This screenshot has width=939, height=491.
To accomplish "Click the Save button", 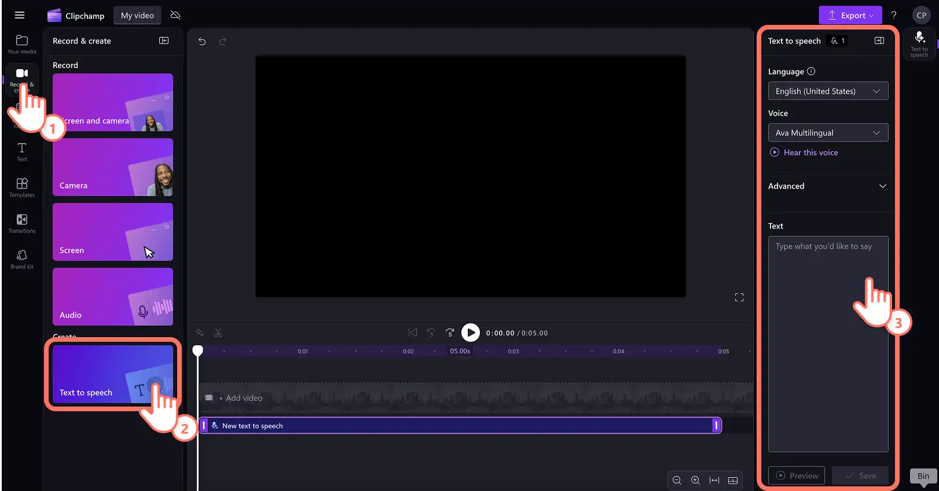I will pyautogui.click(x=860, y=475).
